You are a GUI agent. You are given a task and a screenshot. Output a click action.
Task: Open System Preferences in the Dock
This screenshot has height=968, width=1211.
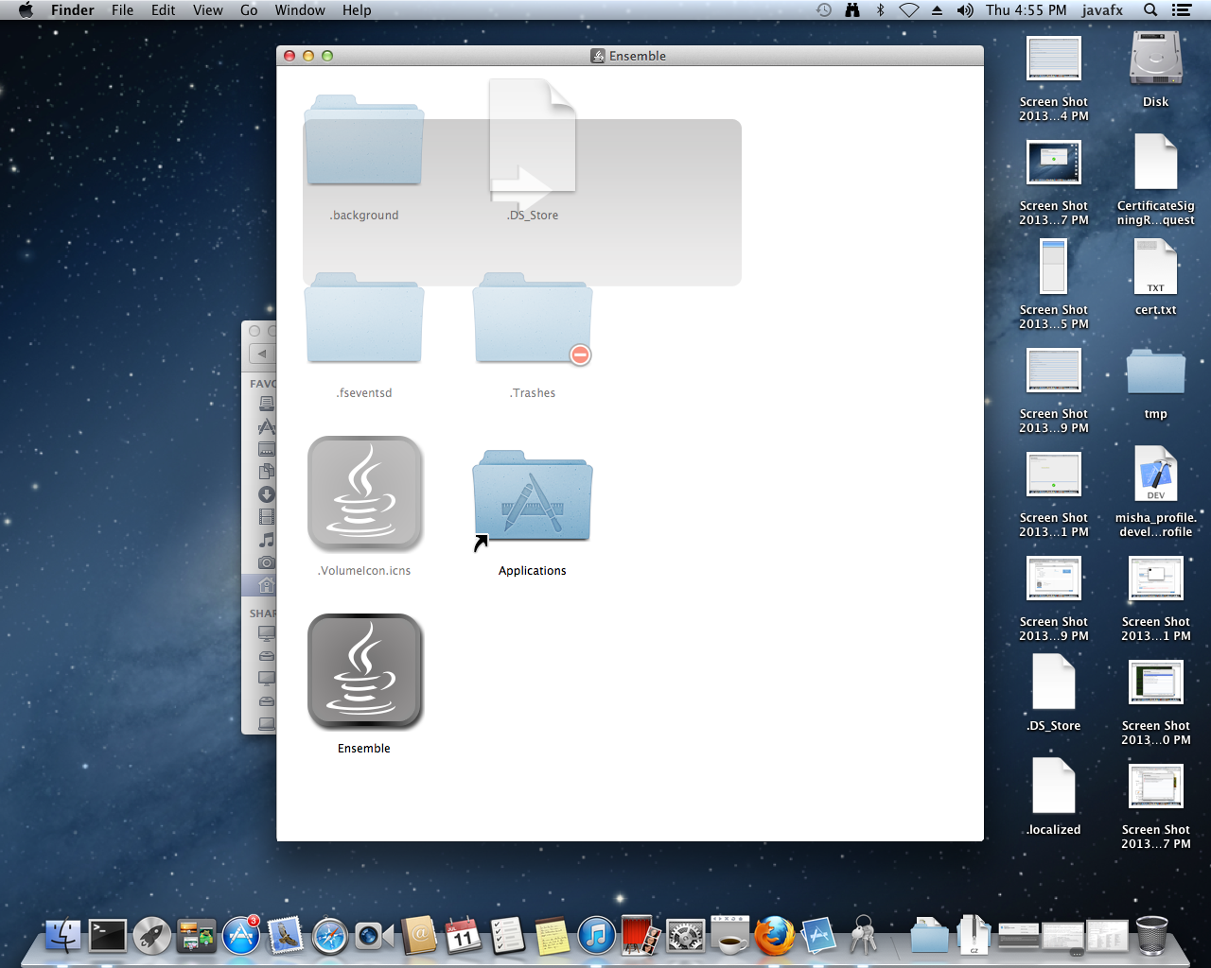685,936
